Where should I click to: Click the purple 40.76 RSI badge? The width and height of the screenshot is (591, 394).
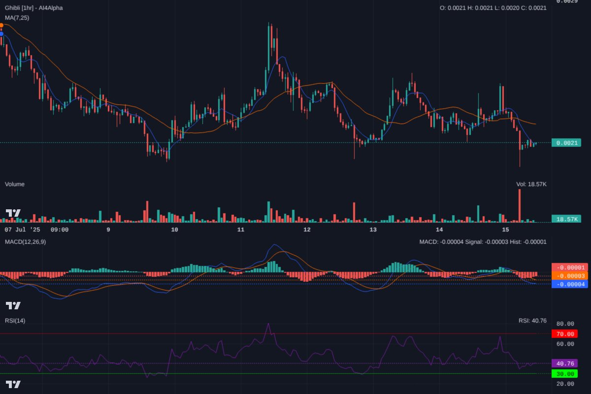564,363
